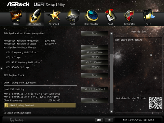Select the CPU Voltage label
The height and width of the screenshot is (123, 164).
click(x=13, y=57)
